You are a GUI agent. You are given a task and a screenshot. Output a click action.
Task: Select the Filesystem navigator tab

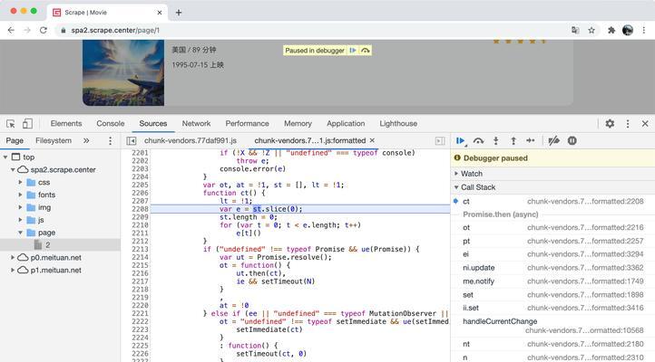pyautogui.click(x=54, y=141)
